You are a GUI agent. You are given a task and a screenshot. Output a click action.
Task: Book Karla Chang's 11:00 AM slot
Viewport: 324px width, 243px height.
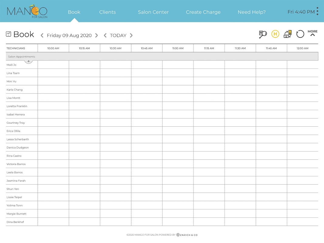(x=178, y=89)
